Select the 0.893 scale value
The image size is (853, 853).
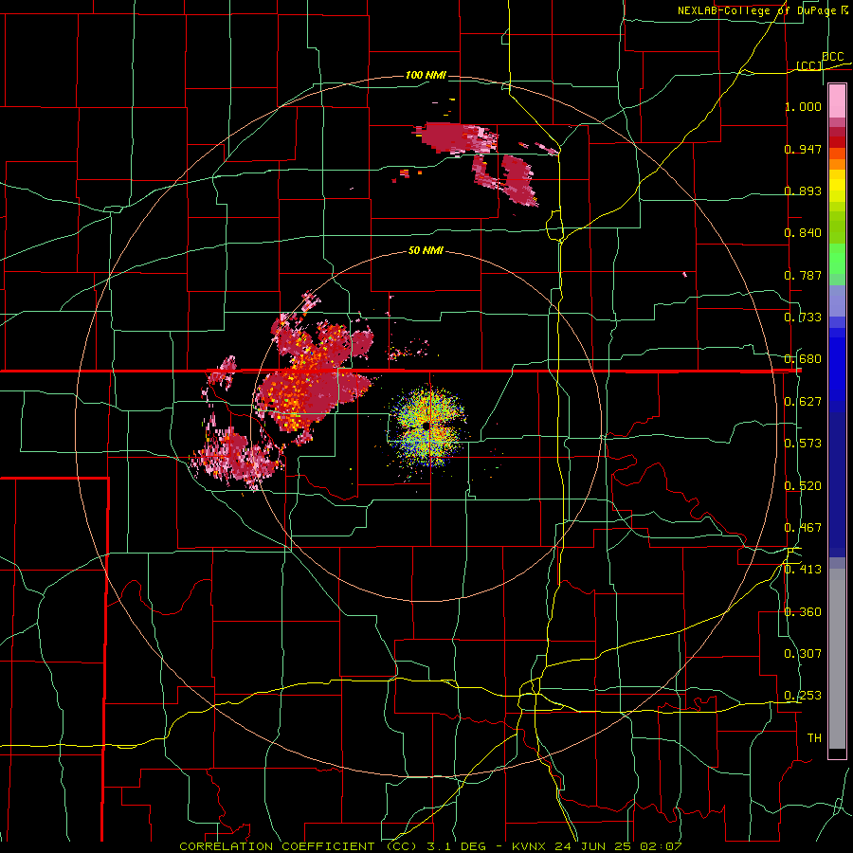point(803,191)
